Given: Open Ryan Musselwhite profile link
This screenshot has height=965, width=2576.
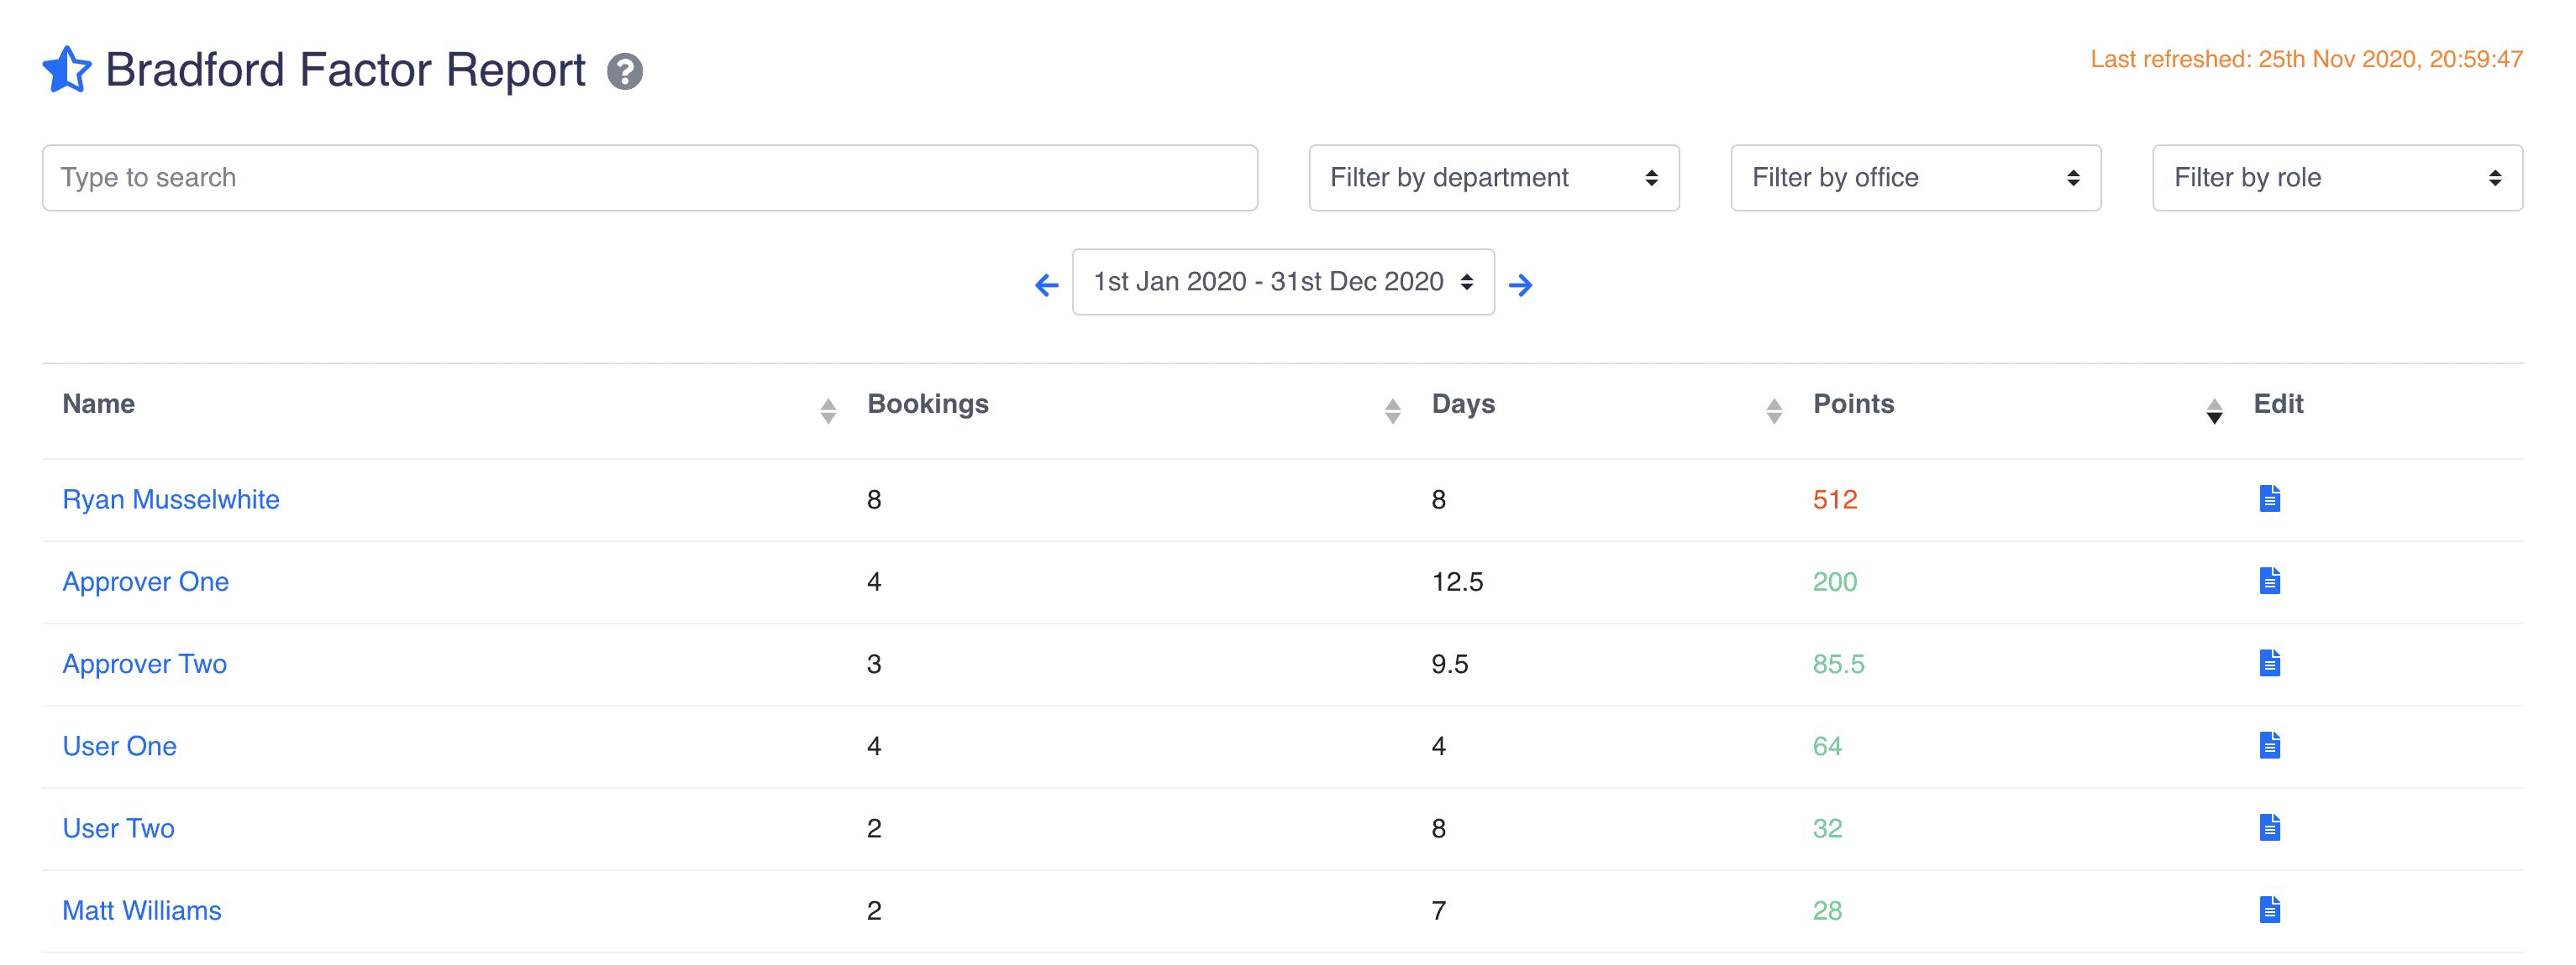Looking at the screenshot, I should pyautogui.click(x=171, y=499).
